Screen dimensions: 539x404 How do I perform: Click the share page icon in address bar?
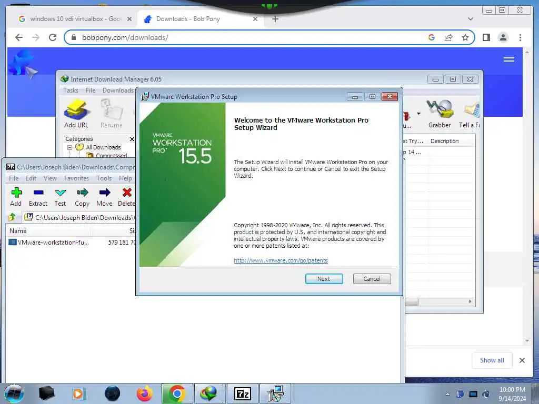448,37
